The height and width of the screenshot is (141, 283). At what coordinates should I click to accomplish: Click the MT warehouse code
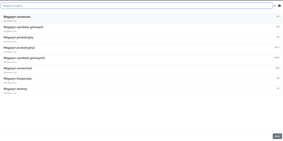point(278,88)
